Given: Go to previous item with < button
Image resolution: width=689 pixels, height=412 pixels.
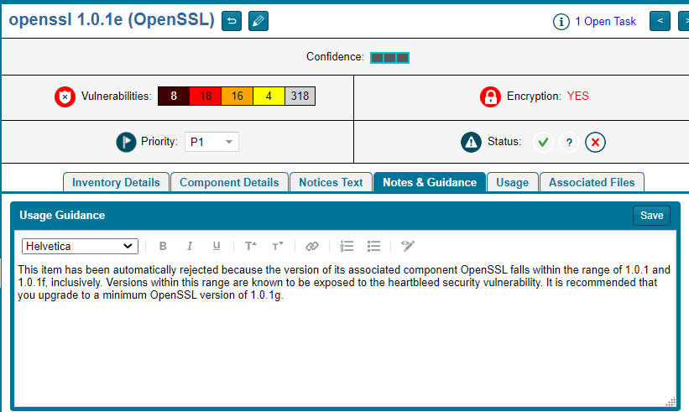Looking at the screenshot, I should click(660, 21).
